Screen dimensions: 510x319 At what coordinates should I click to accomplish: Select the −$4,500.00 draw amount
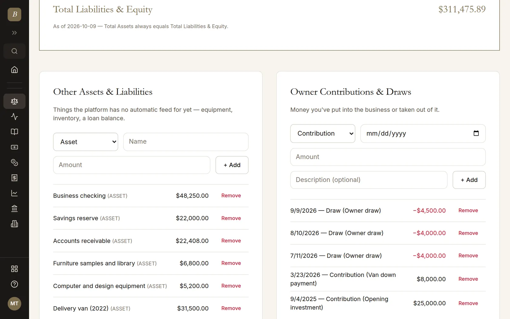coord(429,211)
